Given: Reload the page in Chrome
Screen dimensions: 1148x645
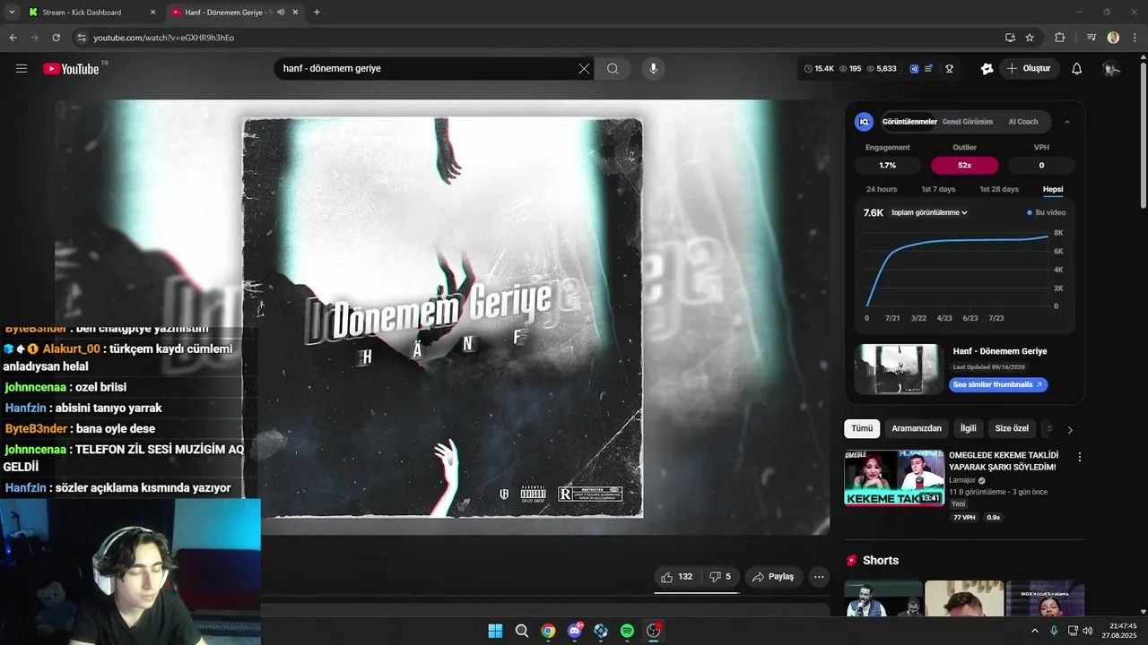Looking at the screenshot, I should (x=56, y=38).
